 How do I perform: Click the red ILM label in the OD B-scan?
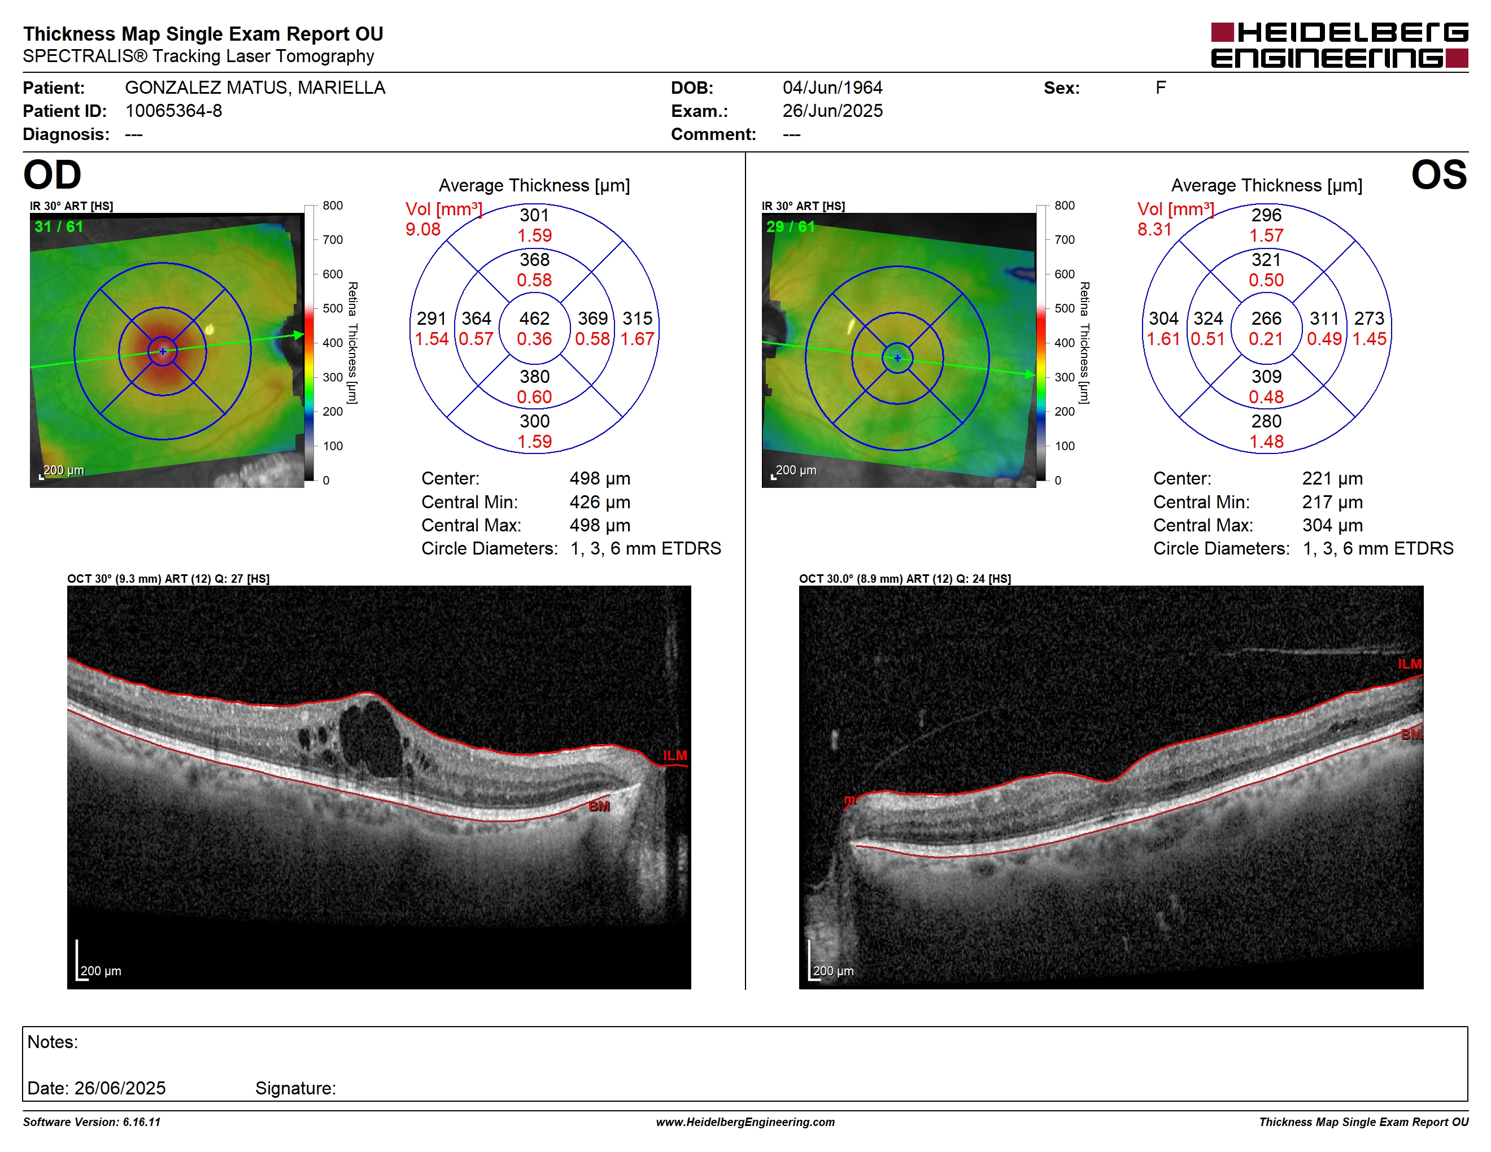tap(674, 756)
